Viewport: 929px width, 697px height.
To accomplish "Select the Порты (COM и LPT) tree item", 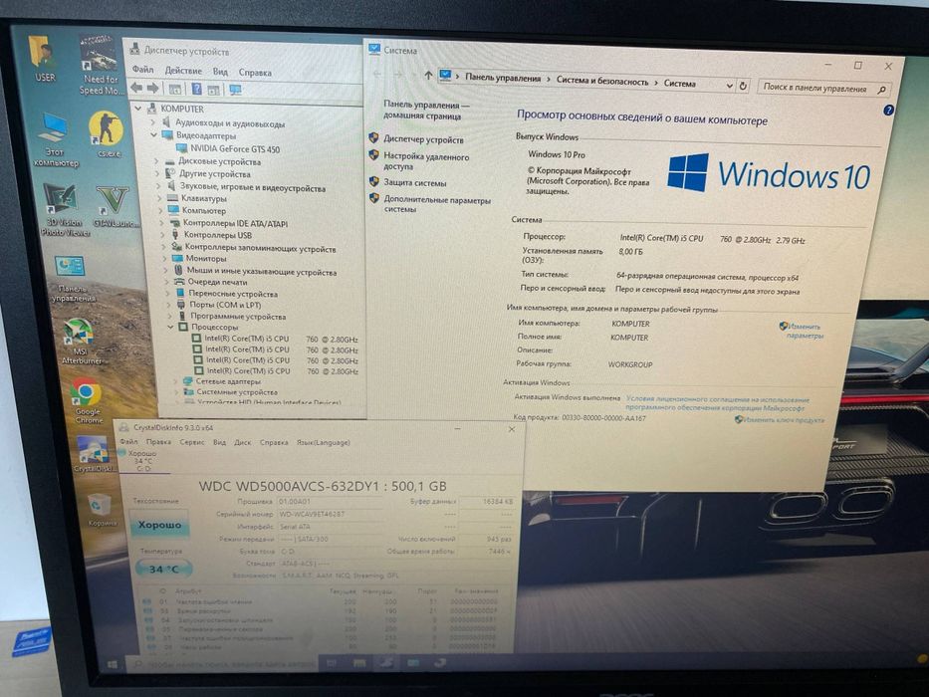I will pyautogui.click(x=225, y=305).
